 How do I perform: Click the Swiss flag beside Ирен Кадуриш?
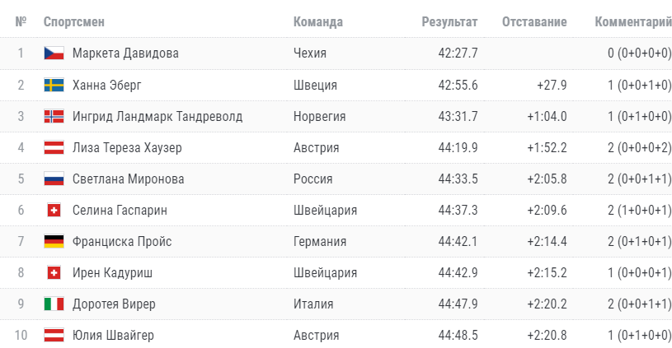[x=54, y=273]
